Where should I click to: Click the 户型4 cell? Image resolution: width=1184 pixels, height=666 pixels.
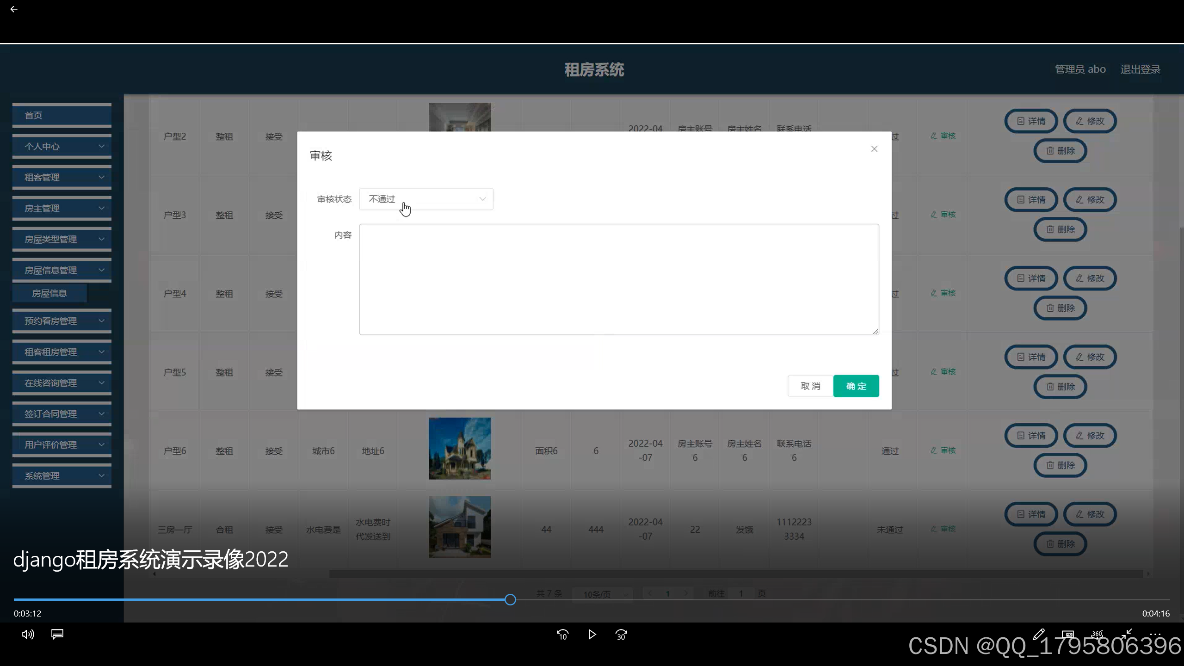point(175,294)
